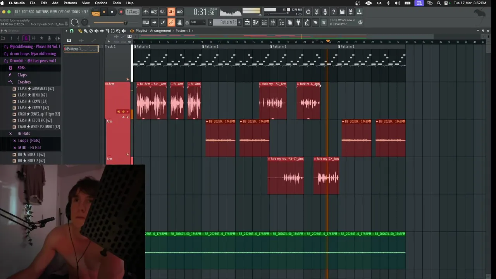
Task: Select CRASH ★ AUDEMARS [62] sample
Action: pyautogui.click(x=36, y=89)
